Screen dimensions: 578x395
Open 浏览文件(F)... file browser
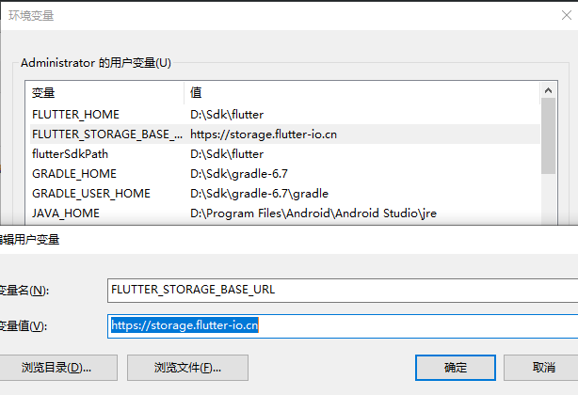point(187,368)
